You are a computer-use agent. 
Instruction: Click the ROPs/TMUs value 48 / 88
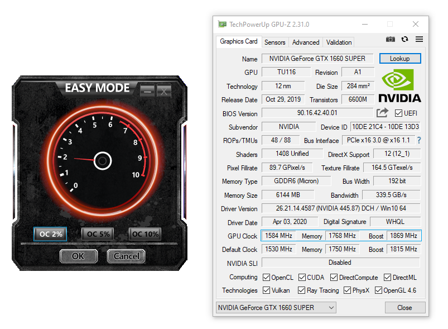pos(281,140)
